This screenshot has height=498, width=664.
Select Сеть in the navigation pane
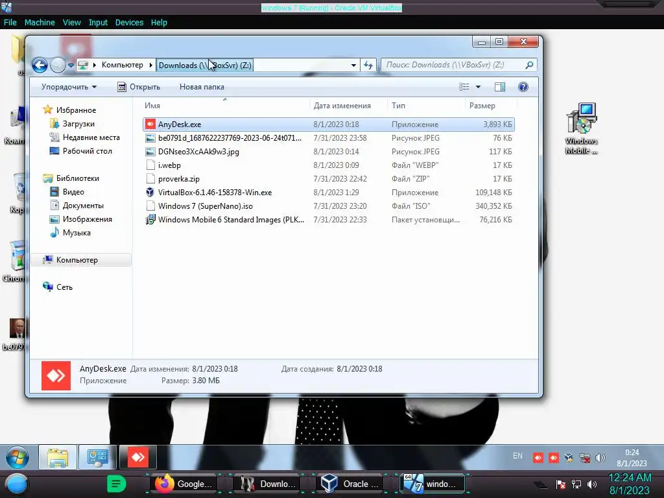pos(64,287)
